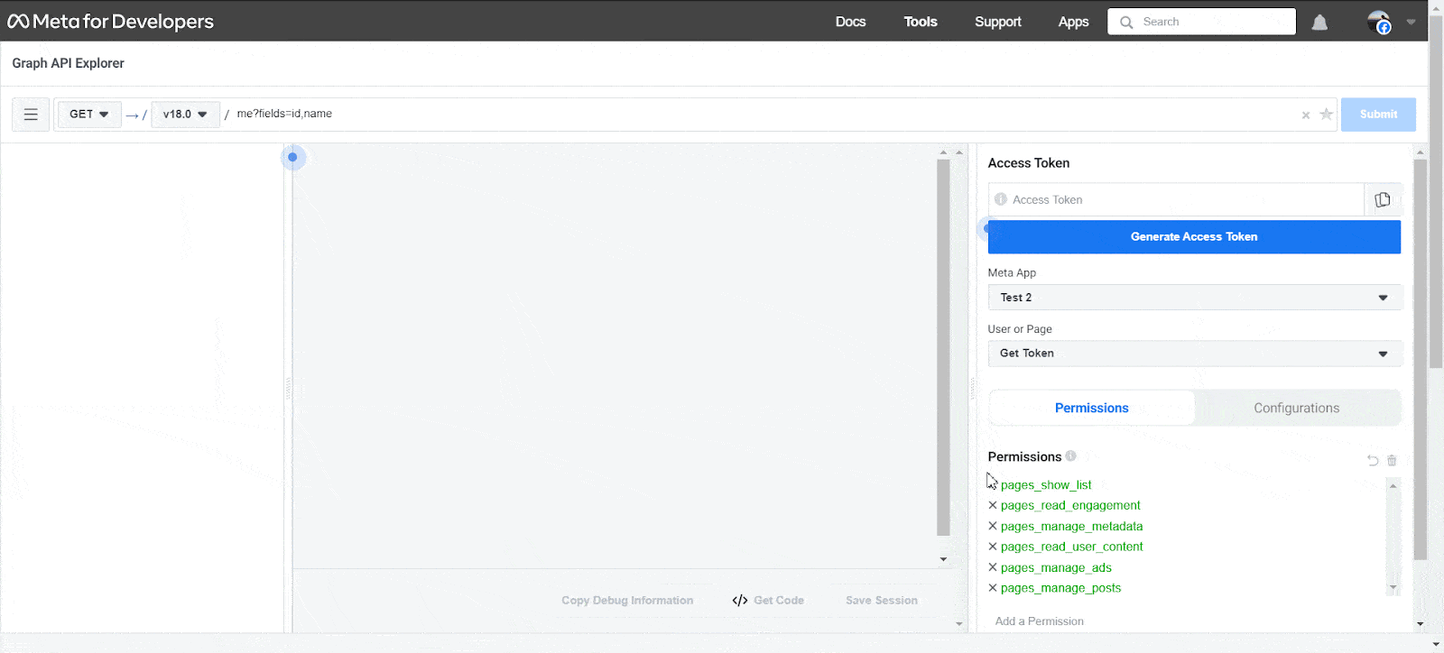Delete all permissions with the trash icon
Image resolution: width=1444 pixels, height=653 pixels.
click(1392, 461)
